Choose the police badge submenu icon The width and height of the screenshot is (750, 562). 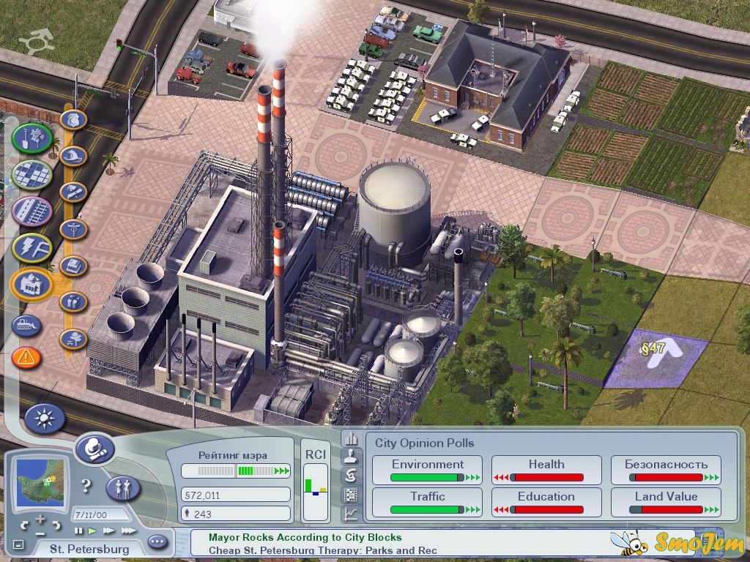tap(73, 119)
